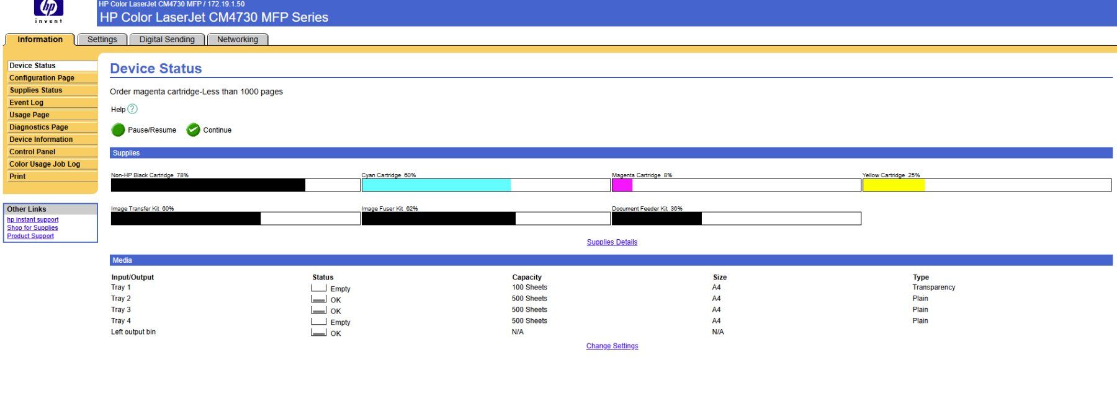Click the 100 Sheets capacity value
The image size is (1117, 409).
coord(529,288)
